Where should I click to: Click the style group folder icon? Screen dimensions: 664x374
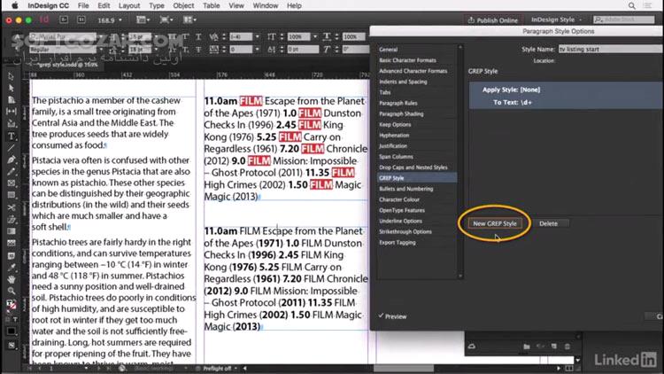(x=527, y=347)
